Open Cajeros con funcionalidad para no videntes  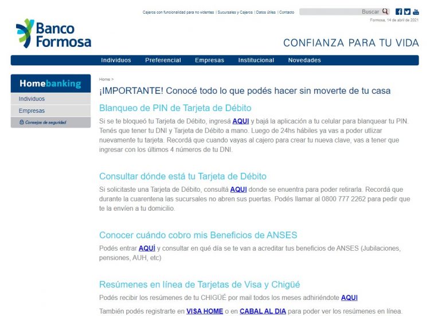[178, 13]
